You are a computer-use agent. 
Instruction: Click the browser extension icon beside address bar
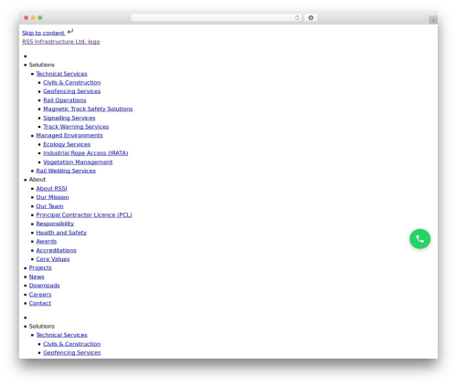click(x=311, y=17)
